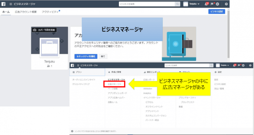
Task: Open 広告レポート link
Action: (149, 80)
